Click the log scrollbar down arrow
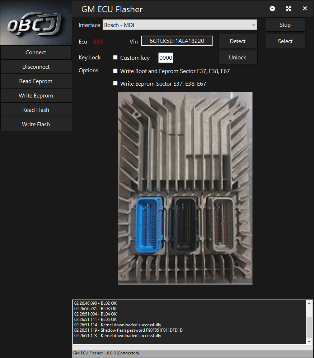The width and height of the screenshot is (314, 358). click(309, 341)
